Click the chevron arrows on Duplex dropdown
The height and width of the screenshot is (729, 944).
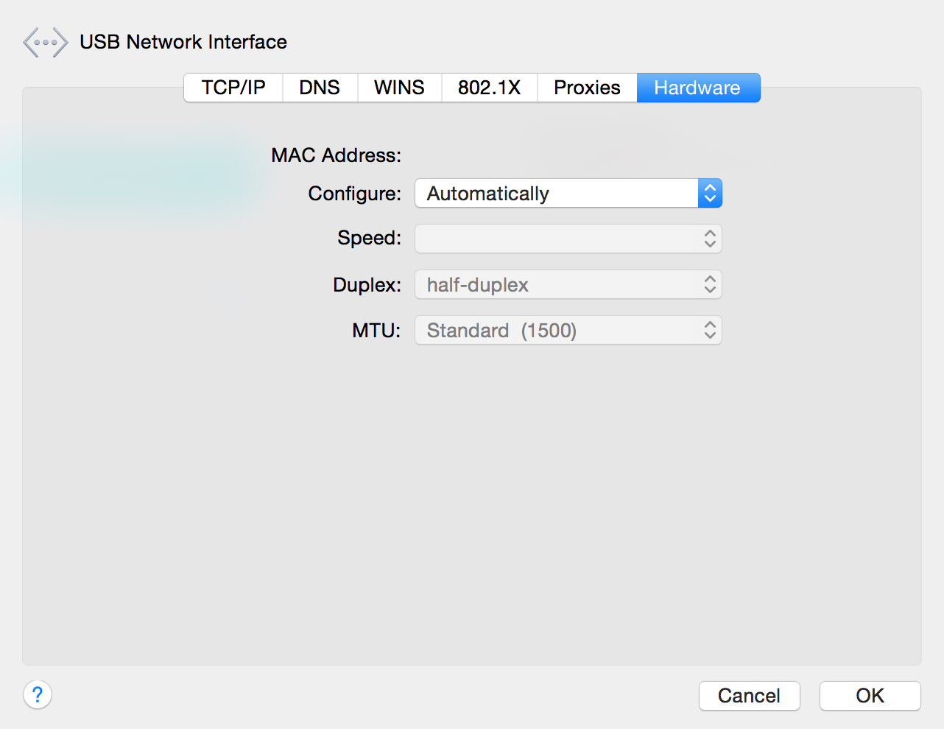click(710, 285)
